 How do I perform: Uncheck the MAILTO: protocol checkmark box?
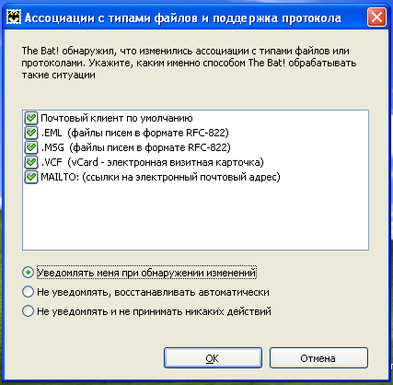point(31,177)
